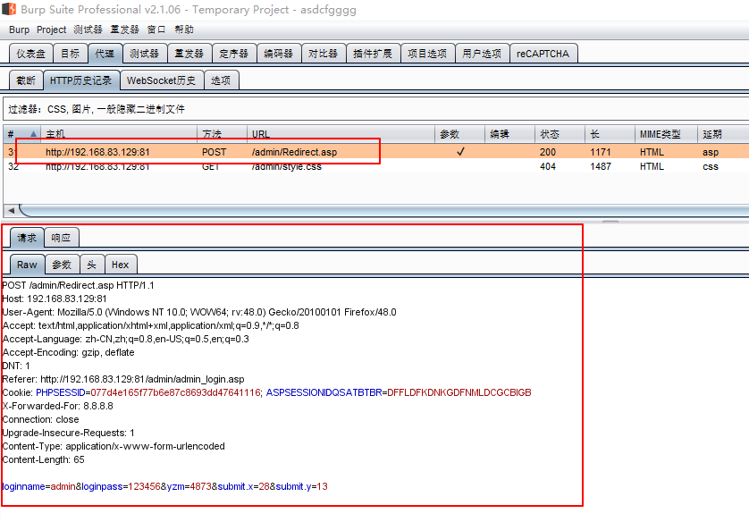Open the 编码器 (Decoder) tab
Viewport: 749px width, 522px height.
(278, 54)
